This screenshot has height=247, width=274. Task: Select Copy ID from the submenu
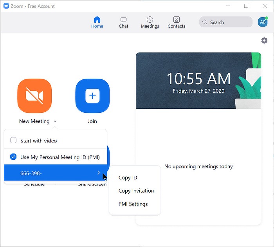(128, 178)
